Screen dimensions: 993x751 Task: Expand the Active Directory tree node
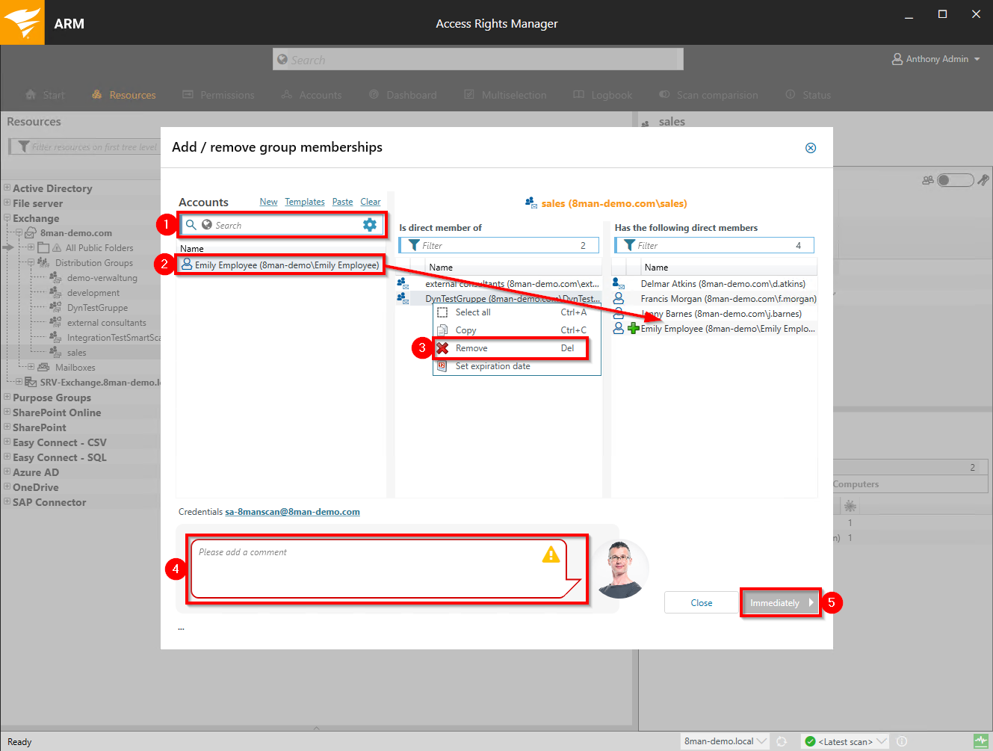pos(7,188)
